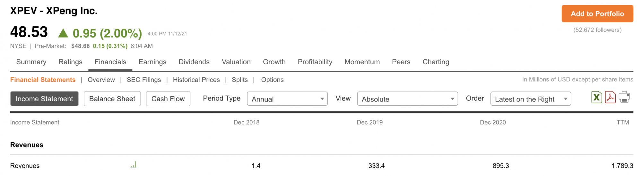Open the Valuation tab
The width and height of the screenshot is (642, 176).
coord(236,62)
